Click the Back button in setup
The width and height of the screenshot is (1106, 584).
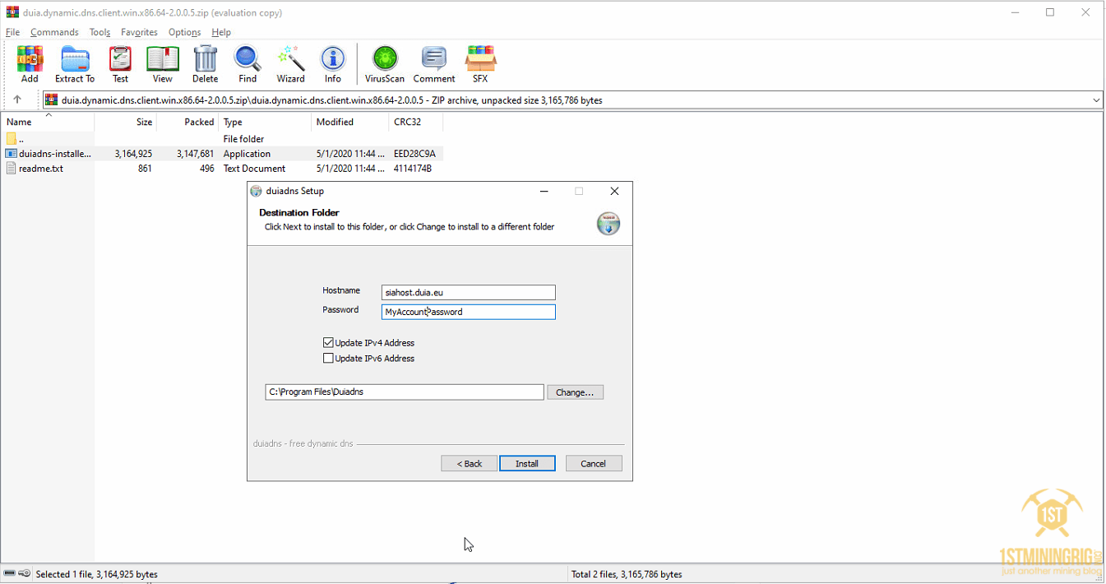click(469, 464)
